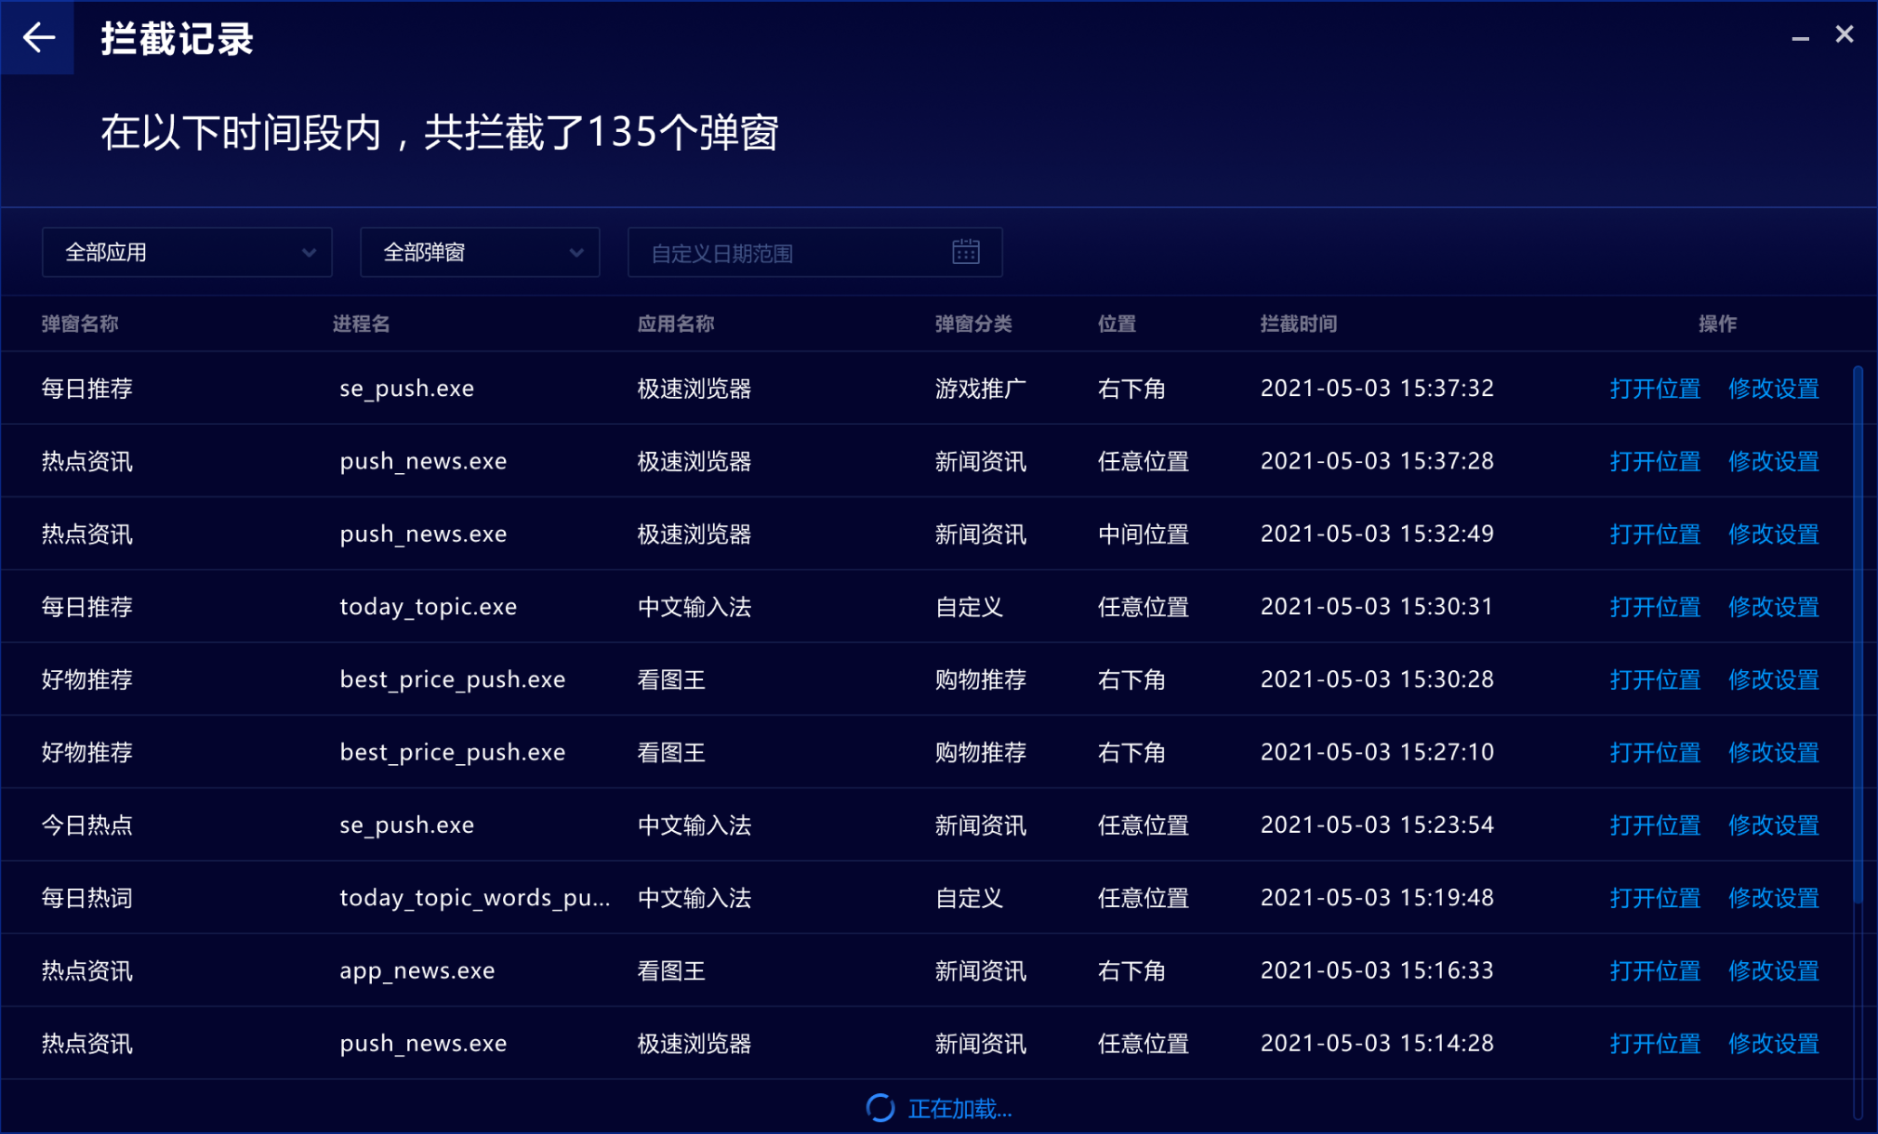Image resolution: width=1878 pixels, height=1134 pixels.
Task: Click the vertical scrollbar thumb of the list
Action: (x=1858, y=635)
